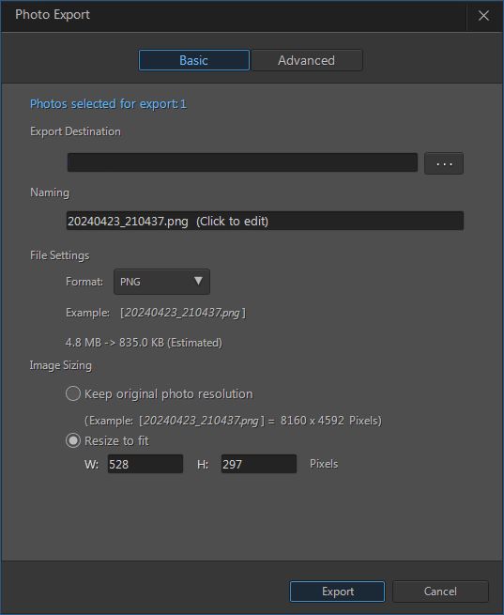Edit the 20240423_210437.png naming field

click(x=265, y=221)
